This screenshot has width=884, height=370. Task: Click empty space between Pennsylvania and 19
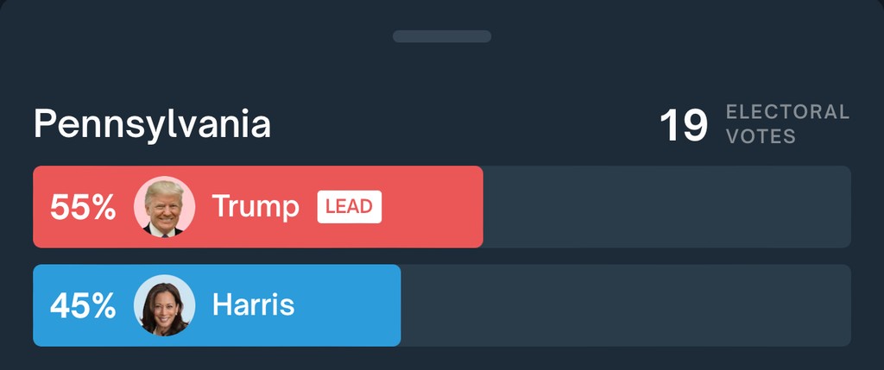[x=465, y=125]
